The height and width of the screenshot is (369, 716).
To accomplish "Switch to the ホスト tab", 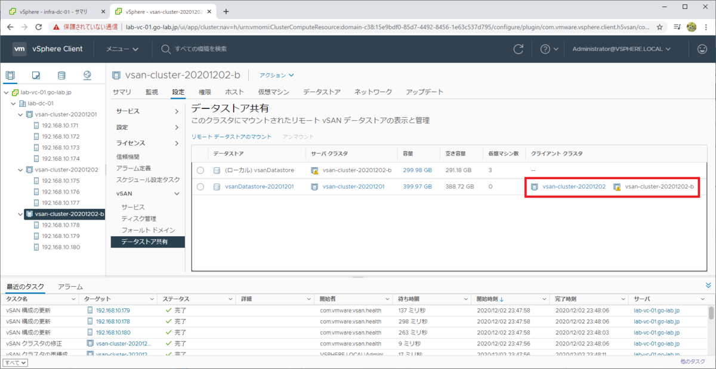I will pos(234,92).
